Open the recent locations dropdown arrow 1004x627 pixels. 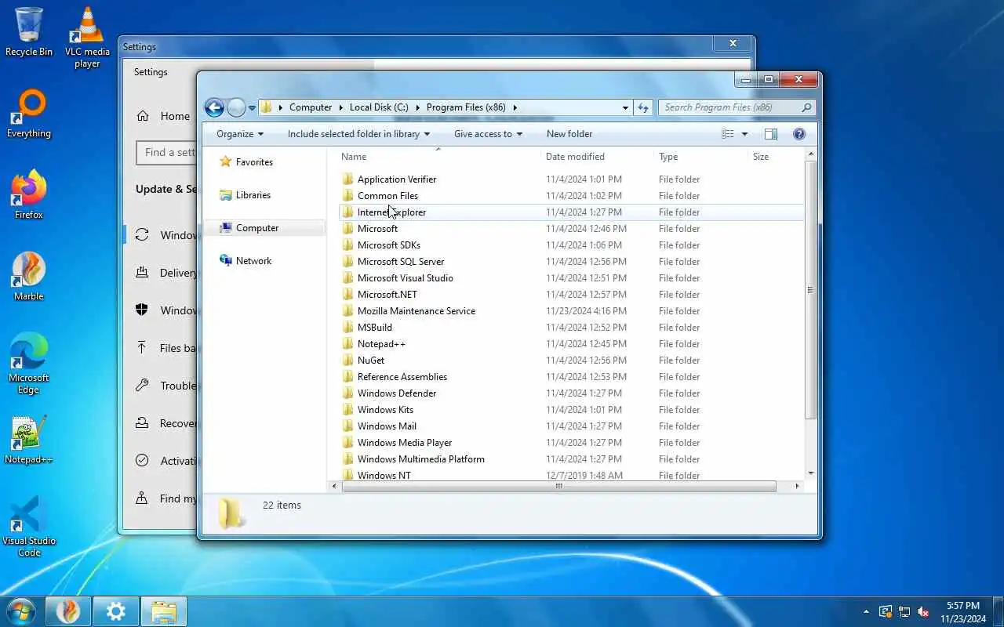pyautogui.click(x=252, y=107)
